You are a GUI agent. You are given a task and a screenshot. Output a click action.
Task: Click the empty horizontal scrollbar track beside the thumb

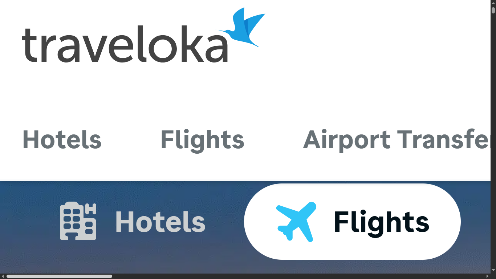pos(298,276)
